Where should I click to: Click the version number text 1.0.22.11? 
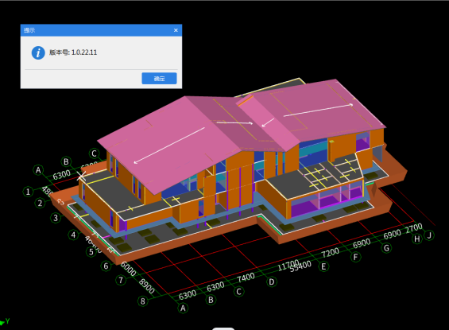pyautogui.click(x=84, y=52)
